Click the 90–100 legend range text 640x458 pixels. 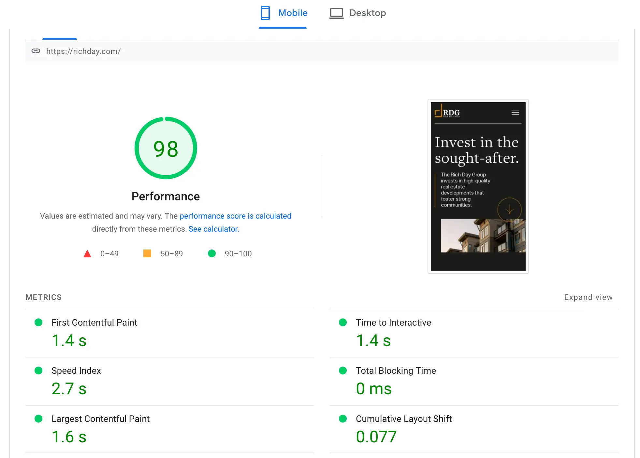(x=238, y=254)
